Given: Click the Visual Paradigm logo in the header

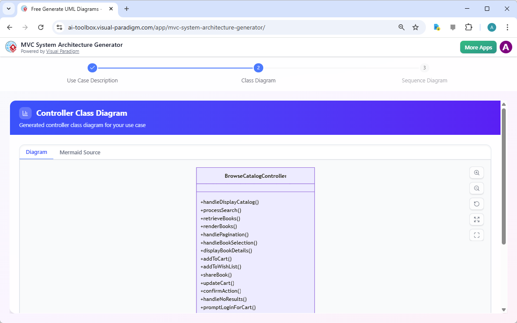Looking at the screenshot, I should pos(11,47).
